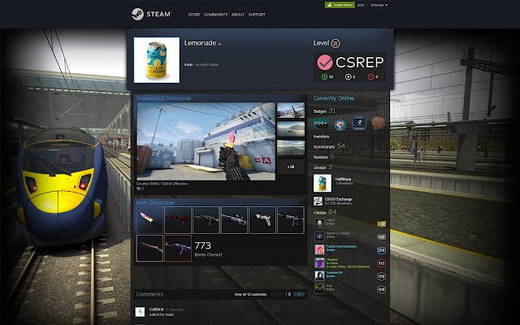Click the dark square number 8 badge
The image size is (520, 325).
(x=359, y=123)
